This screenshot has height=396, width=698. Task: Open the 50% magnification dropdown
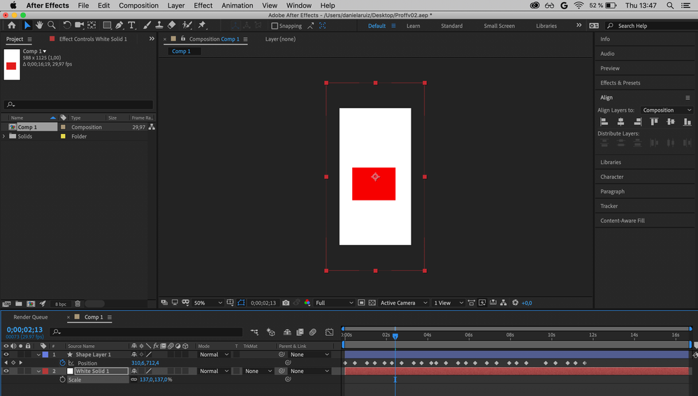click(x=208, y=303)
